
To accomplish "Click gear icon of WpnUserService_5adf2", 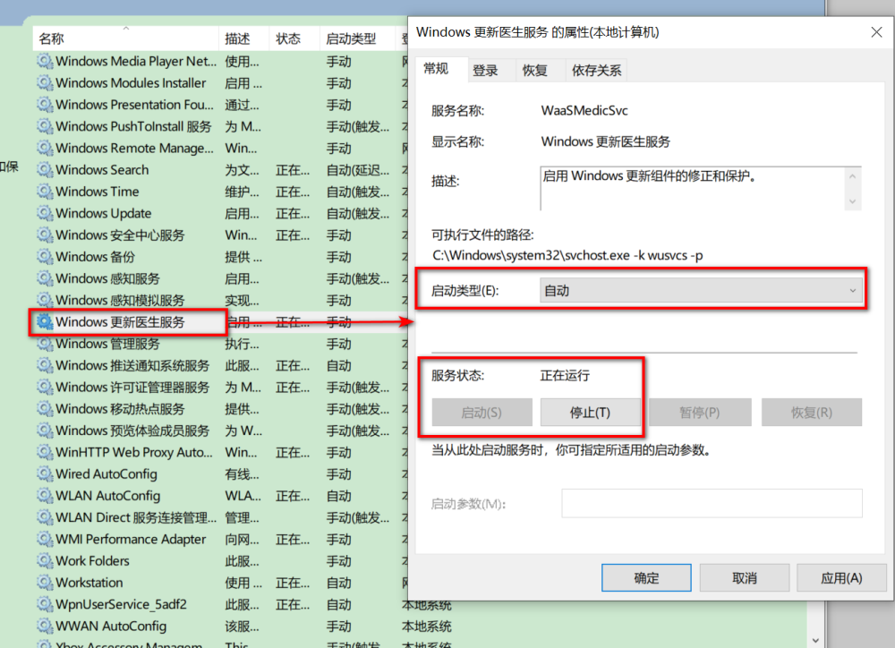I will click(x=45, y=605).
